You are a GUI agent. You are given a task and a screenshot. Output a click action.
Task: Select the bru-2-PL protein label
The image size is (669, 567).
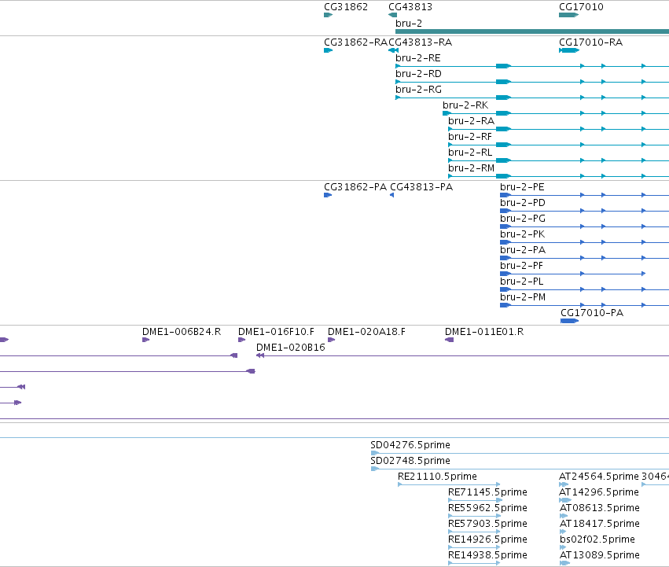[521, 282]
